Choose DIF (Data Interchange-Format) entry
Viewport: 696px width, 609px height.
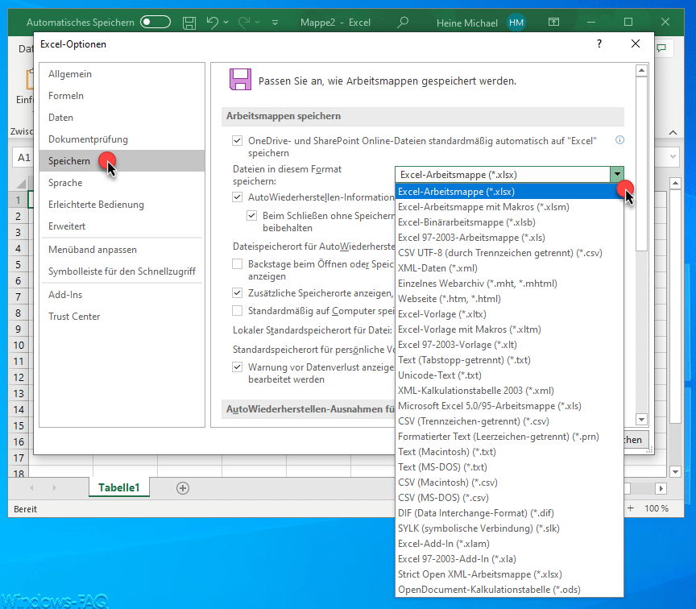pyautogui.click(x=509, y=512)
